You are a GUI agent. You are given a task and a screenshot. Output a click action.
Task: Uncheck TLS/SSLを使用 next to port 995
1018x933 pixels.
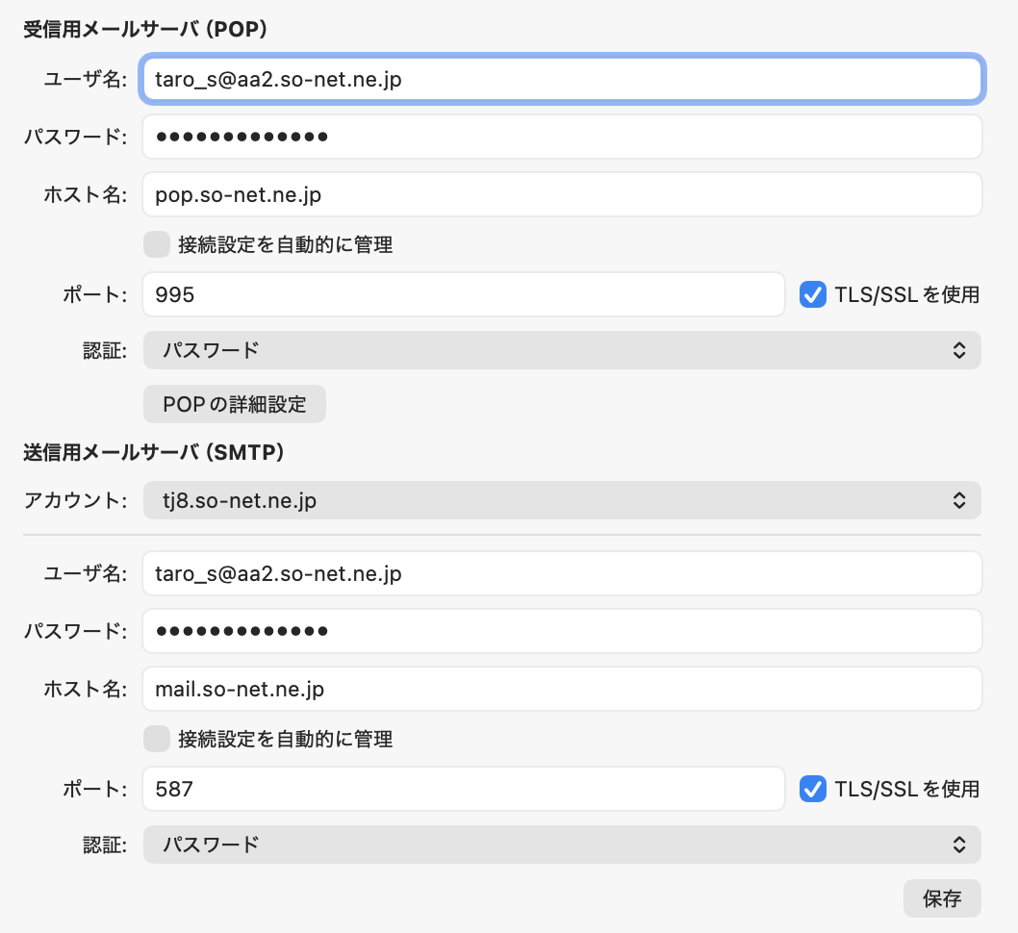(x=813, y=294)
